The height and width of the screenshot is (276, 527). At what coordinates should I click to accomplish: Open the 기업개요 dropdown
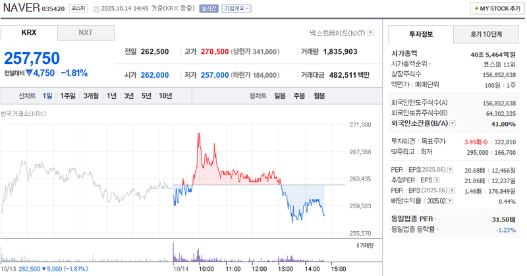click(x=236, y=9)
